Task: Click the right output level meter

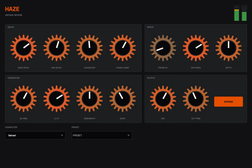Action: pos(244,13)
